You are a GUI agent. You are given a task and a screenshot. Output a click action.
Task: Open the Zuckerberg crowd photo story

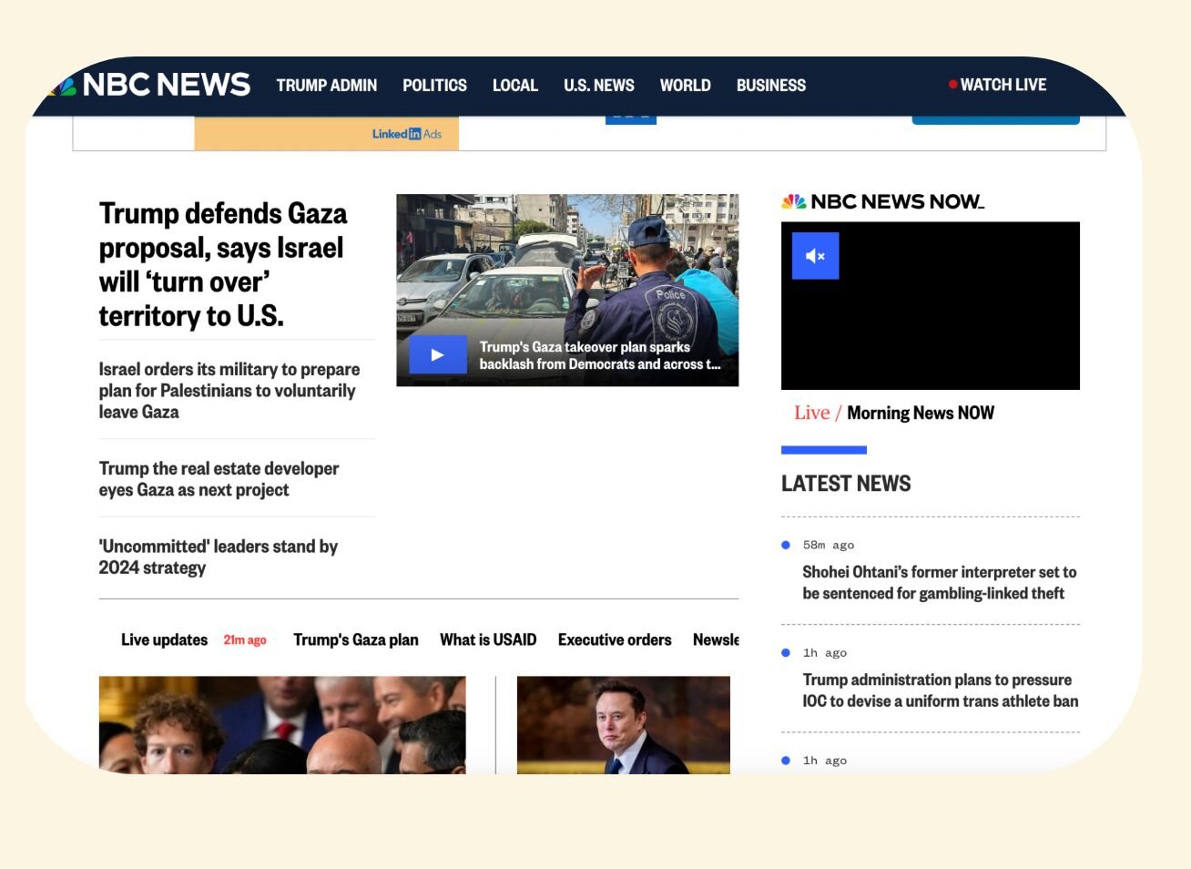coord(282,725)
